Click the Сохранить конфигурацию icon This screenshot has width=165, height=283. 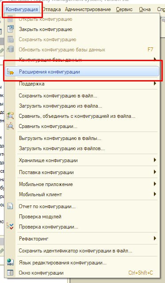click(11, 39)
